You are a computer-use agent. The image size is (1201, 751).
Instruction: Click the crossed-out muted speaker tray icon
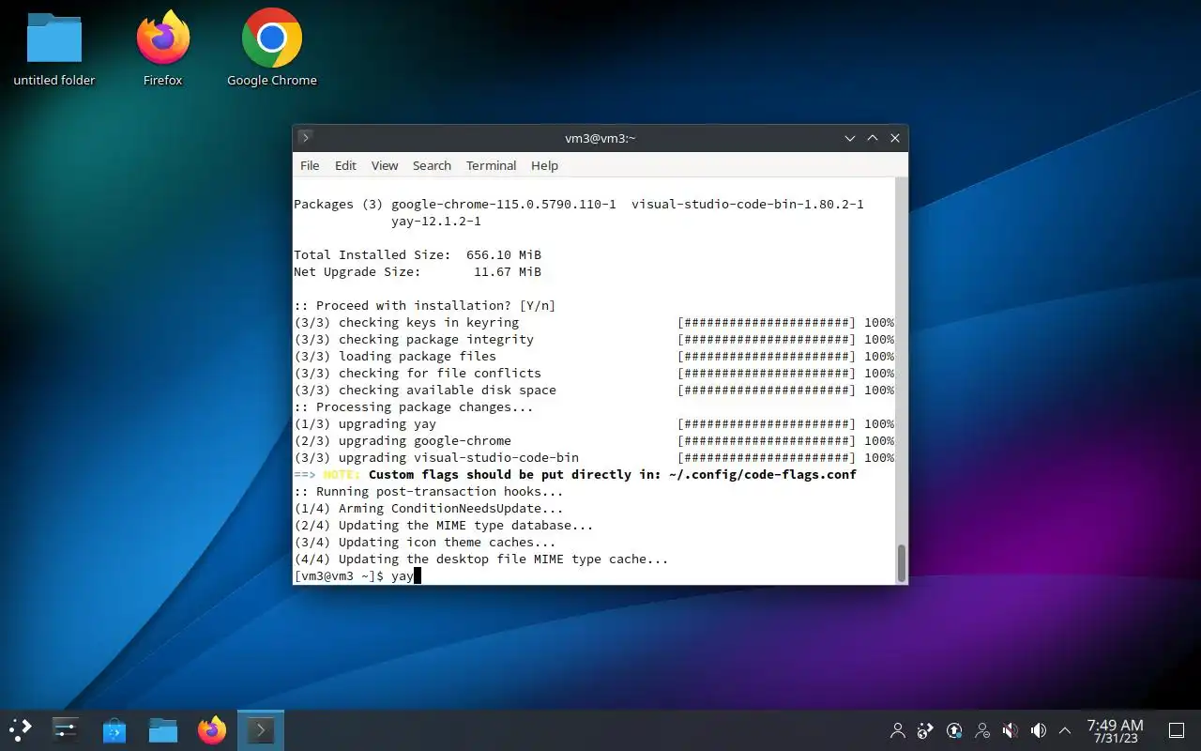pyautogui.click(x=1011, y=729)
